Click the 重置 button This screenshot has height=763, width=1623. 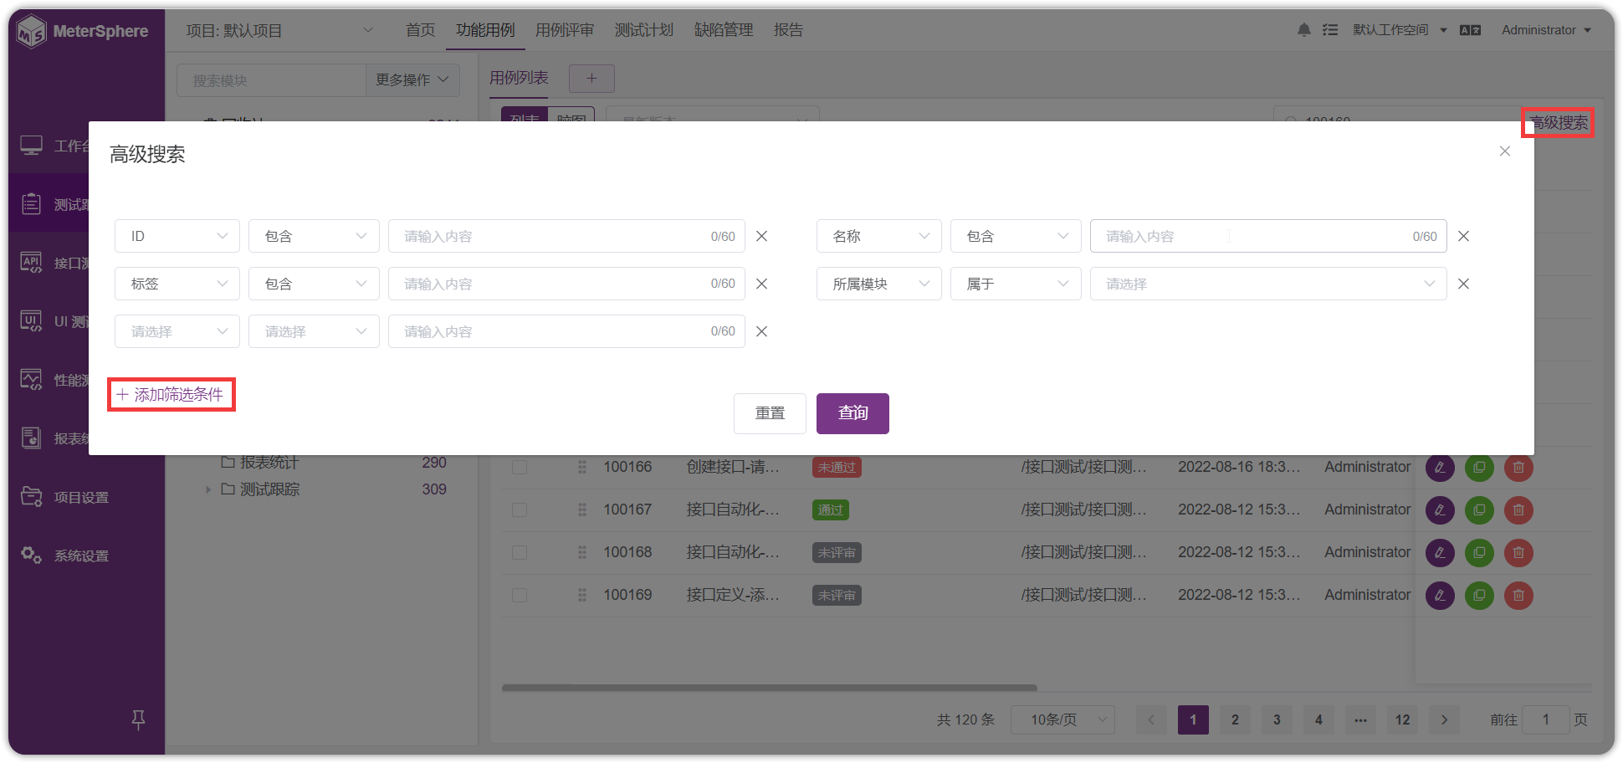770,413
